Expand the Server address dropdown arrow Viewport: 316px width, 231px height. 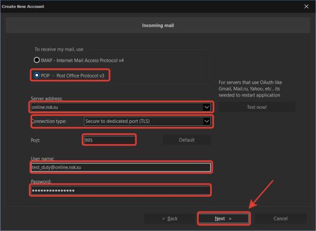click(x=206, y=107)
